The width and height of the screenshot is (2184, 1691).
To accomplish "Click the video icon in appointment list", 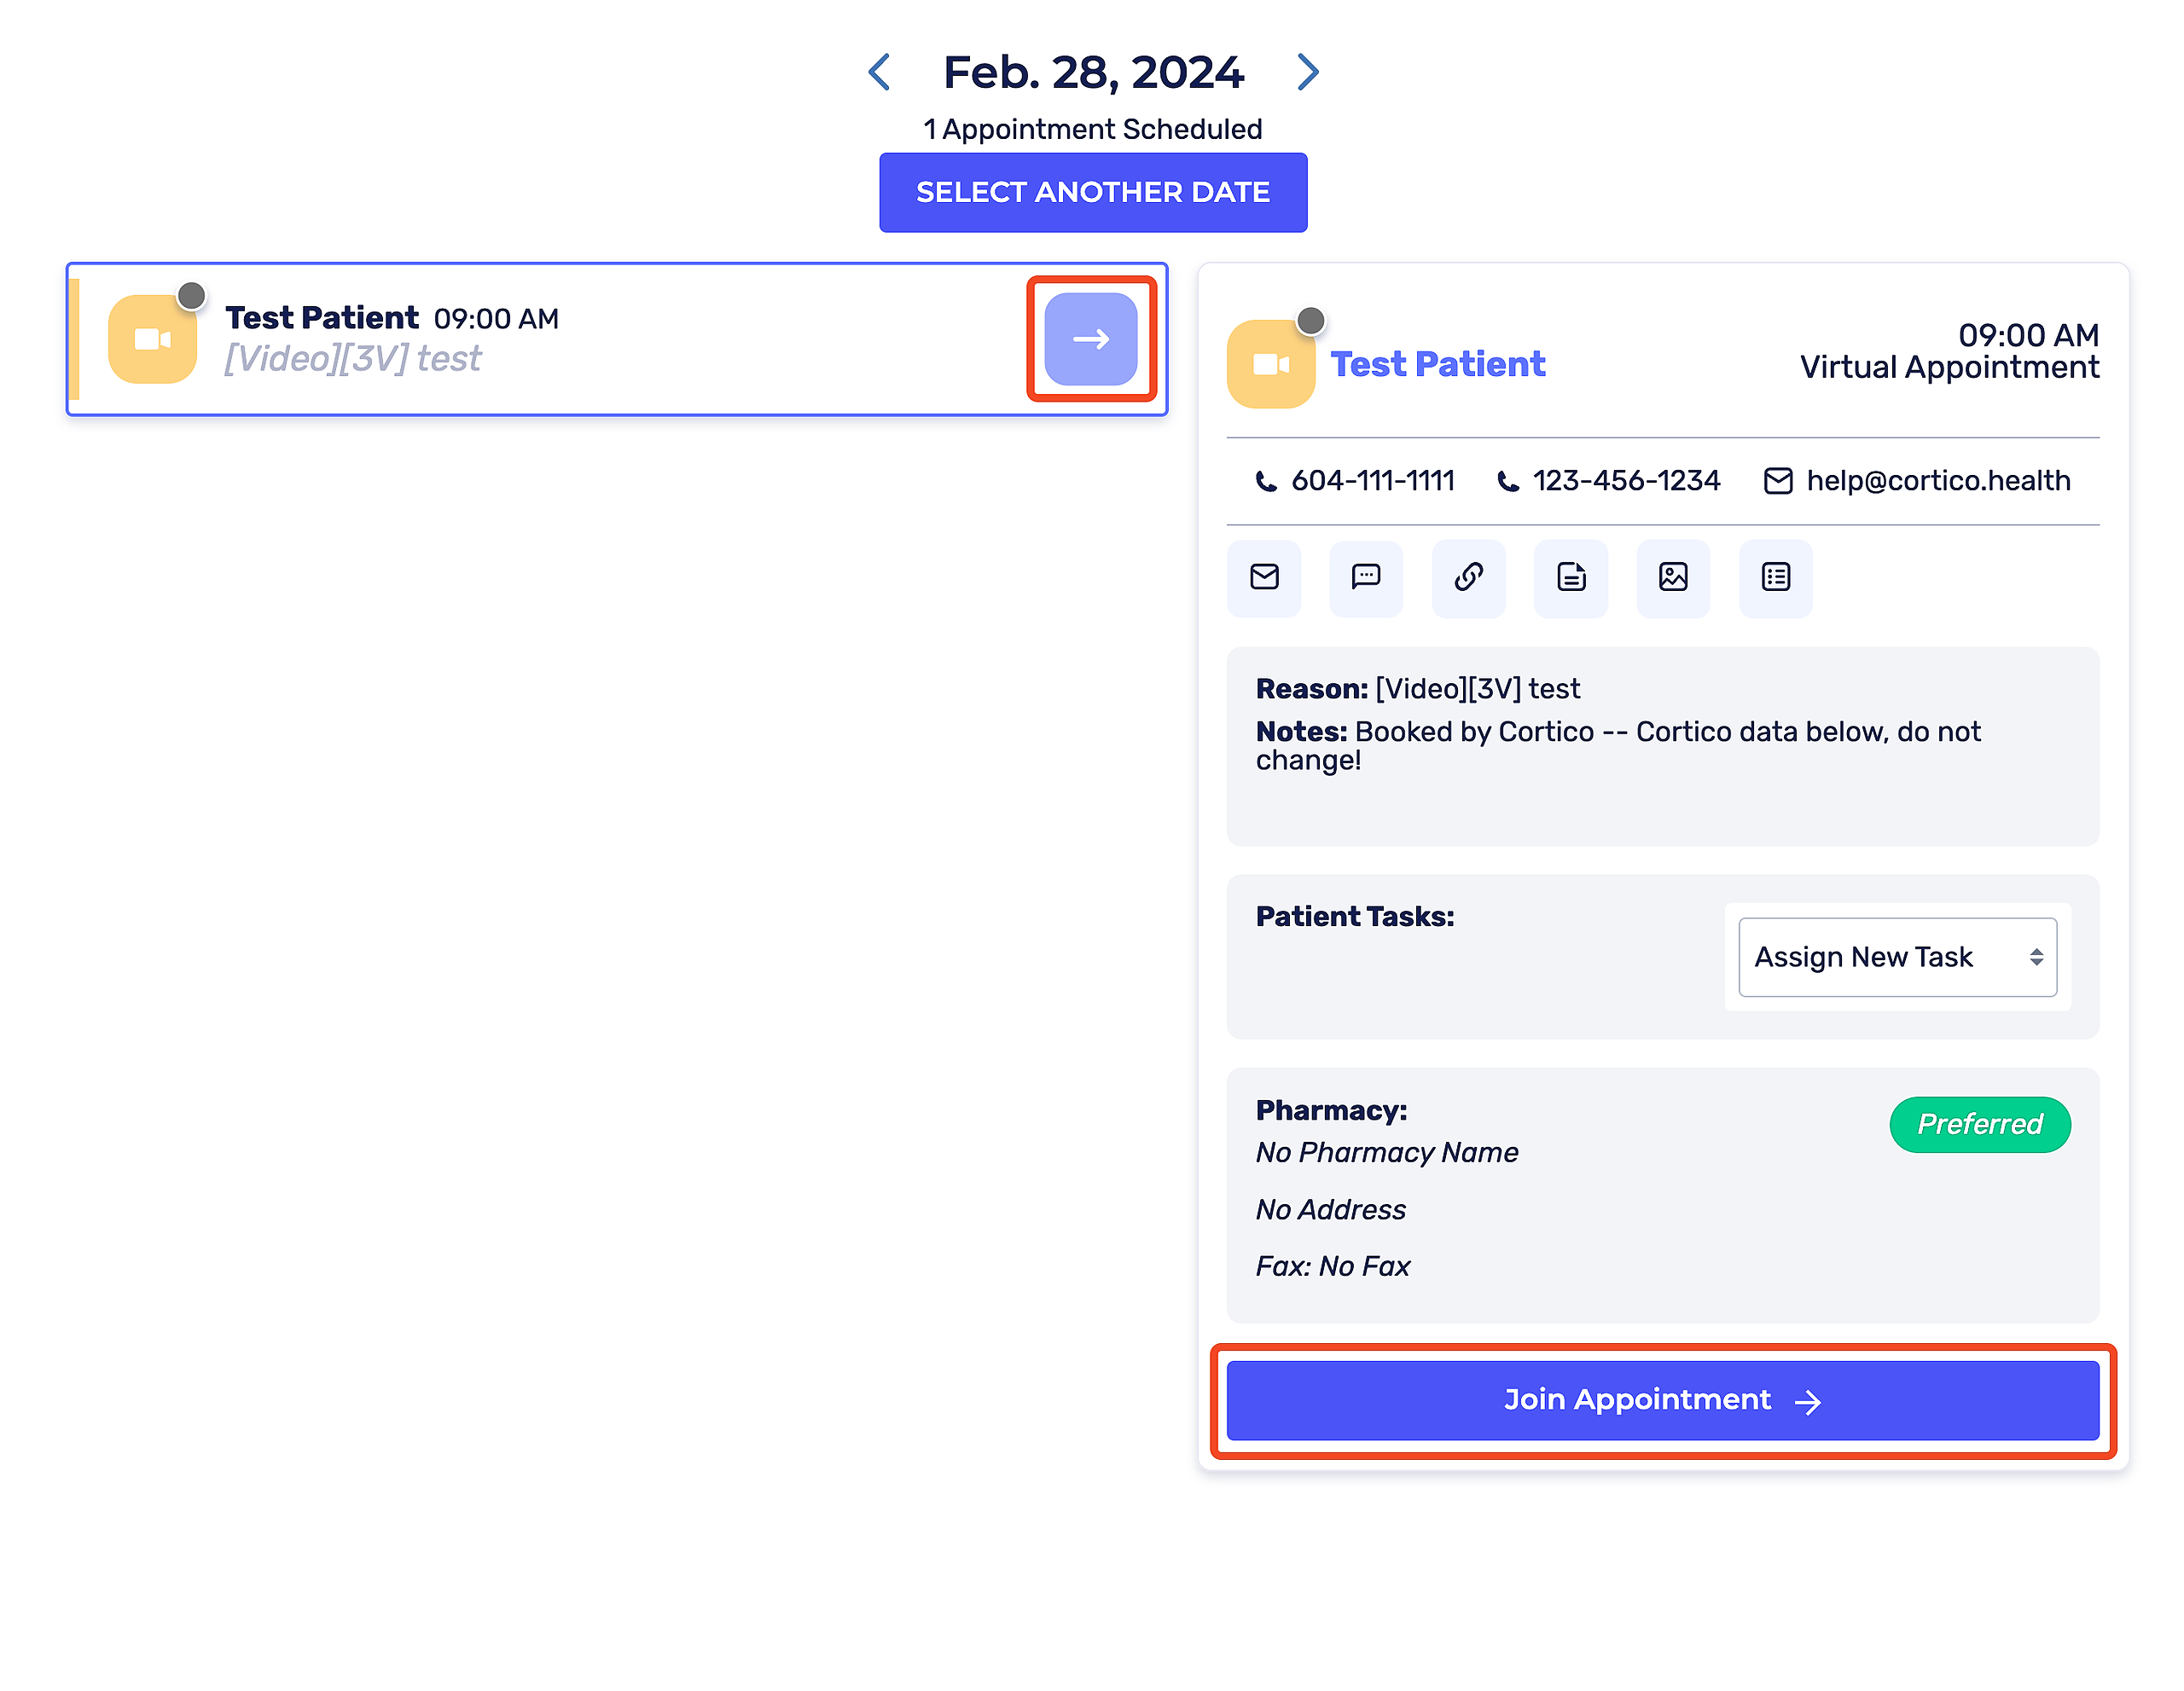I will (152, 339).
